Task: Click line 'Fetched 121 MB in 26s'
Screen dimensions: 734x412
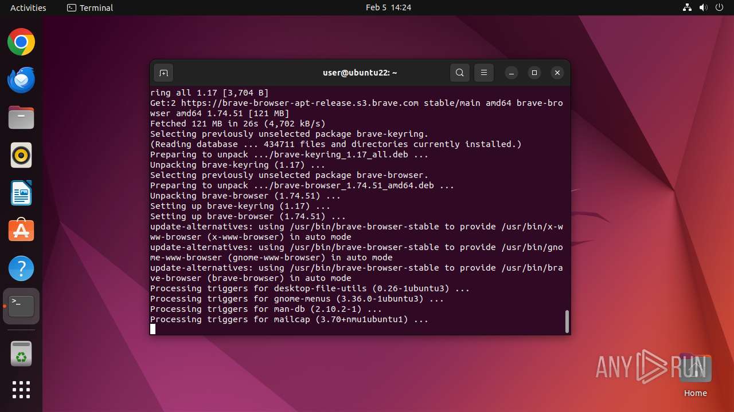Action: pos(237,124)
